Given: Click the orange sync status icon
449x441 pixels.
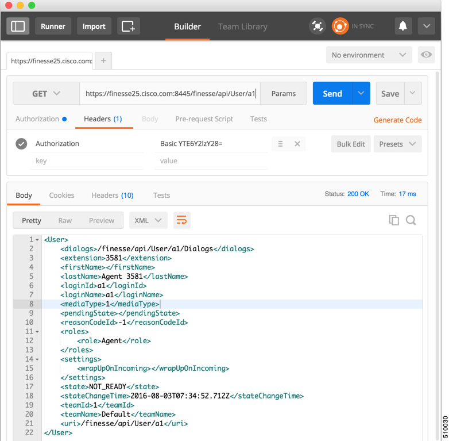Looking at the screenshot, I should pos(340,26).
